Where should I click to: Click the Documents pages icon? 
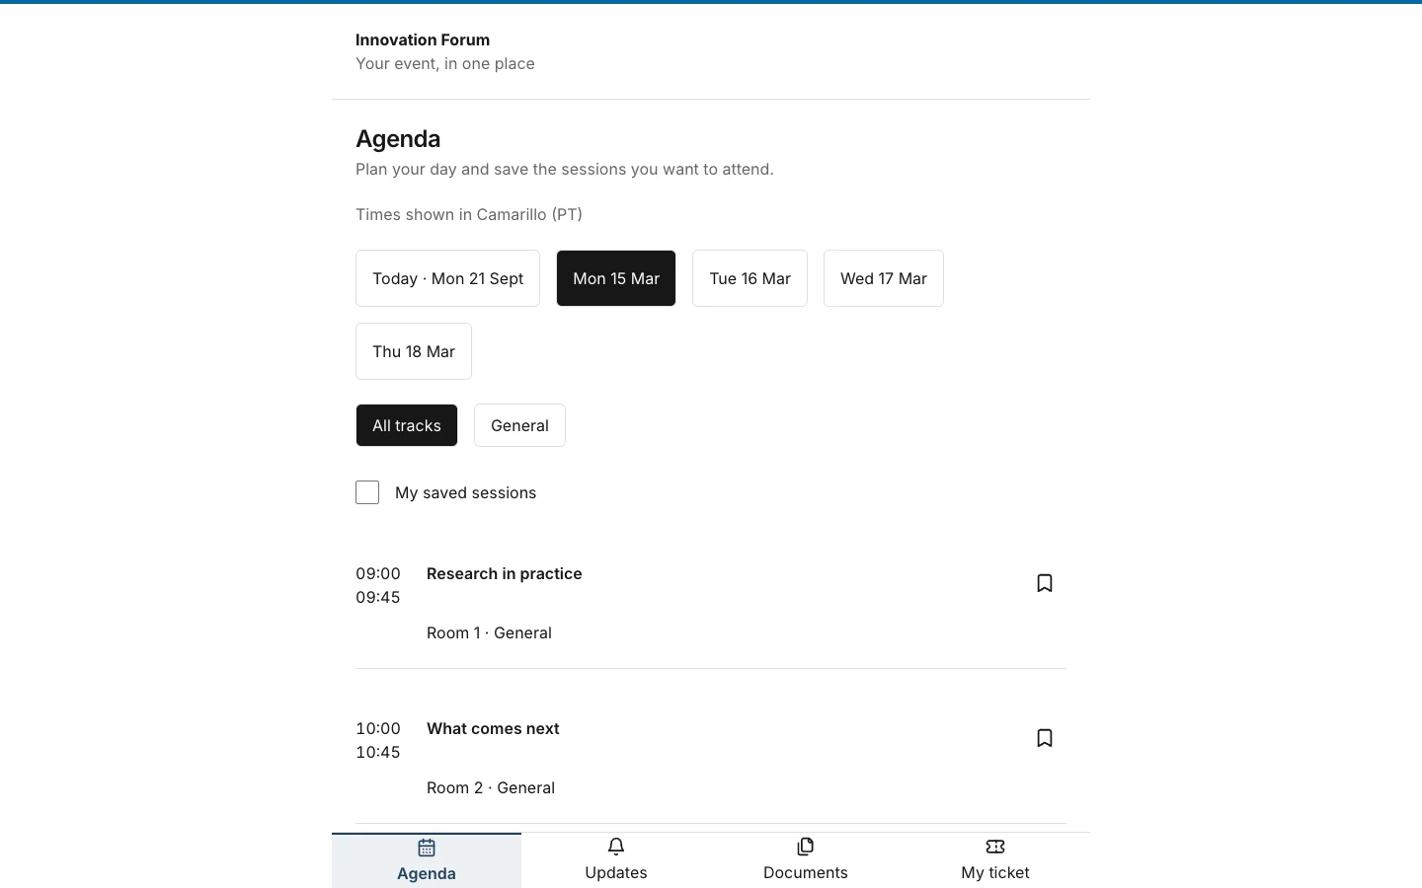(x=806, y=847)
